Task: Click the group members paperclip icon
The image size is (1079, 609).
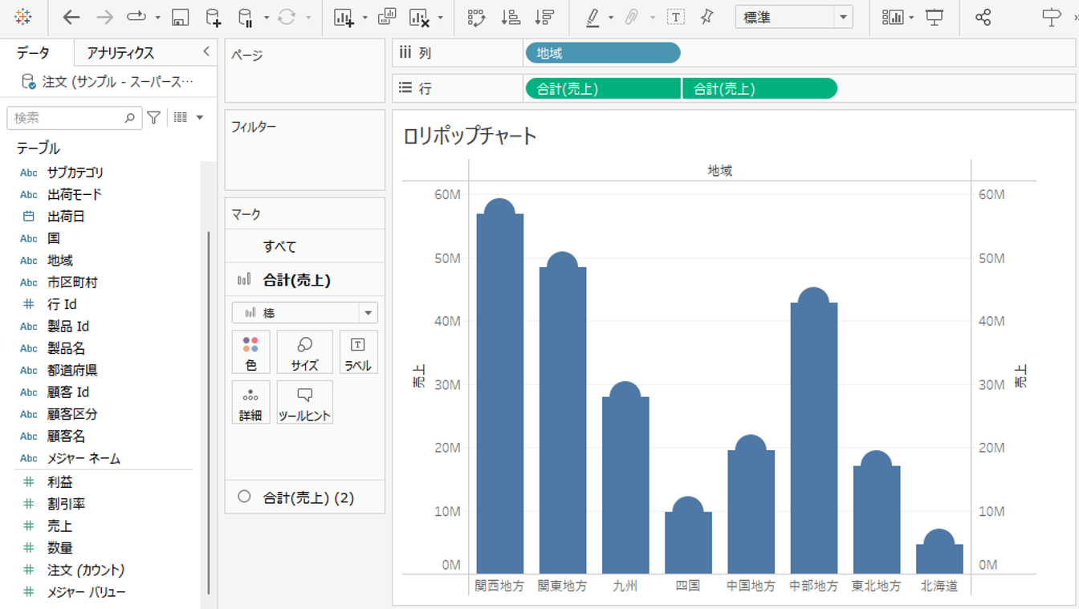Action: click(633, 17)
